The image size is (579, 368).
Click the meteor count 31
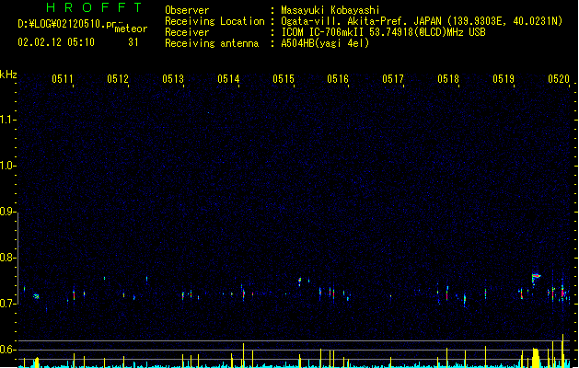pyautogui.click(x=133, y=42)
